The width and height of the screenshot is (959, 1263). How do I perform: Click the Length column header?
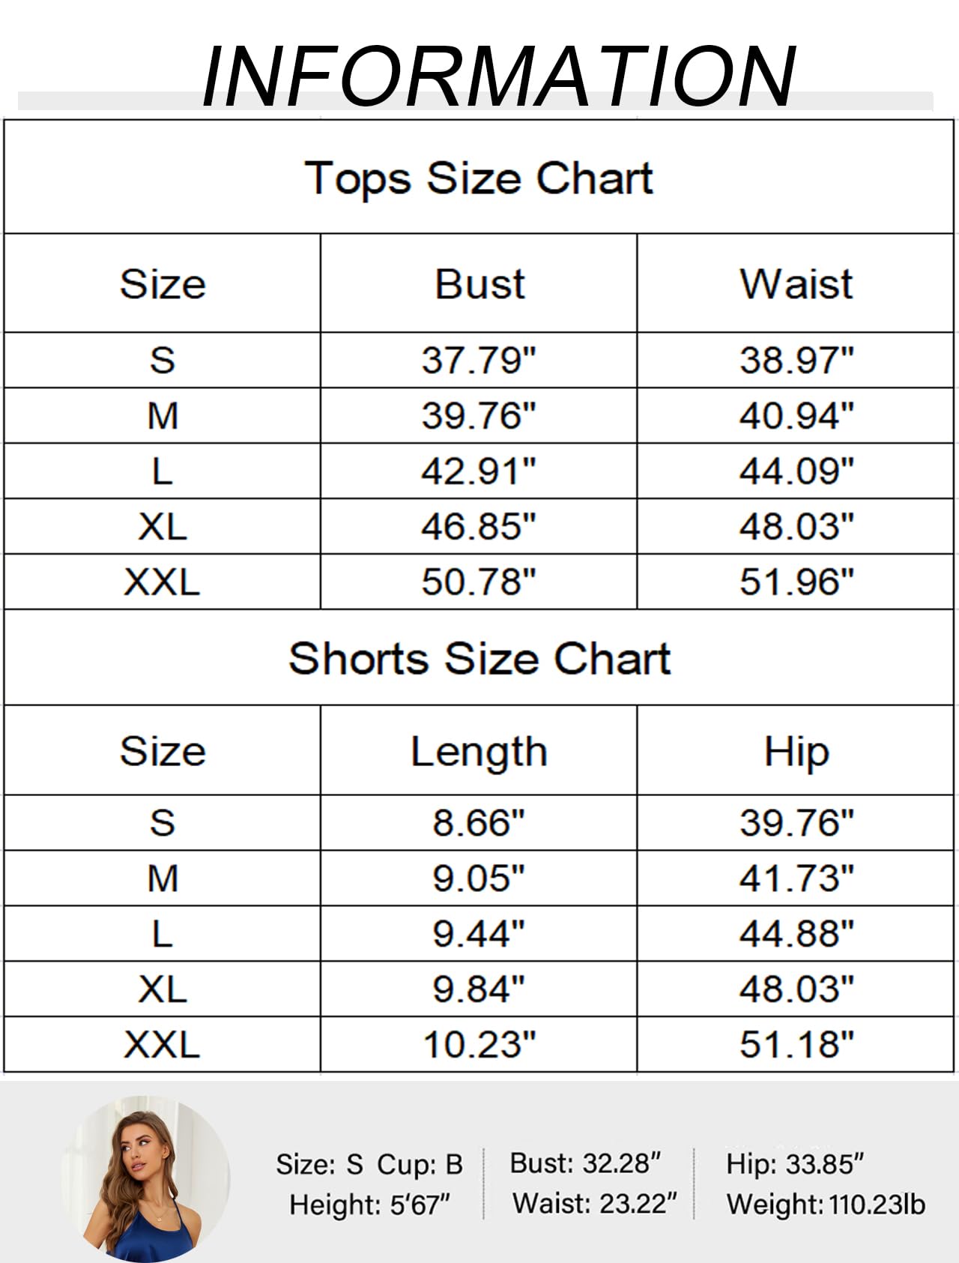click(x=479, y=750)
